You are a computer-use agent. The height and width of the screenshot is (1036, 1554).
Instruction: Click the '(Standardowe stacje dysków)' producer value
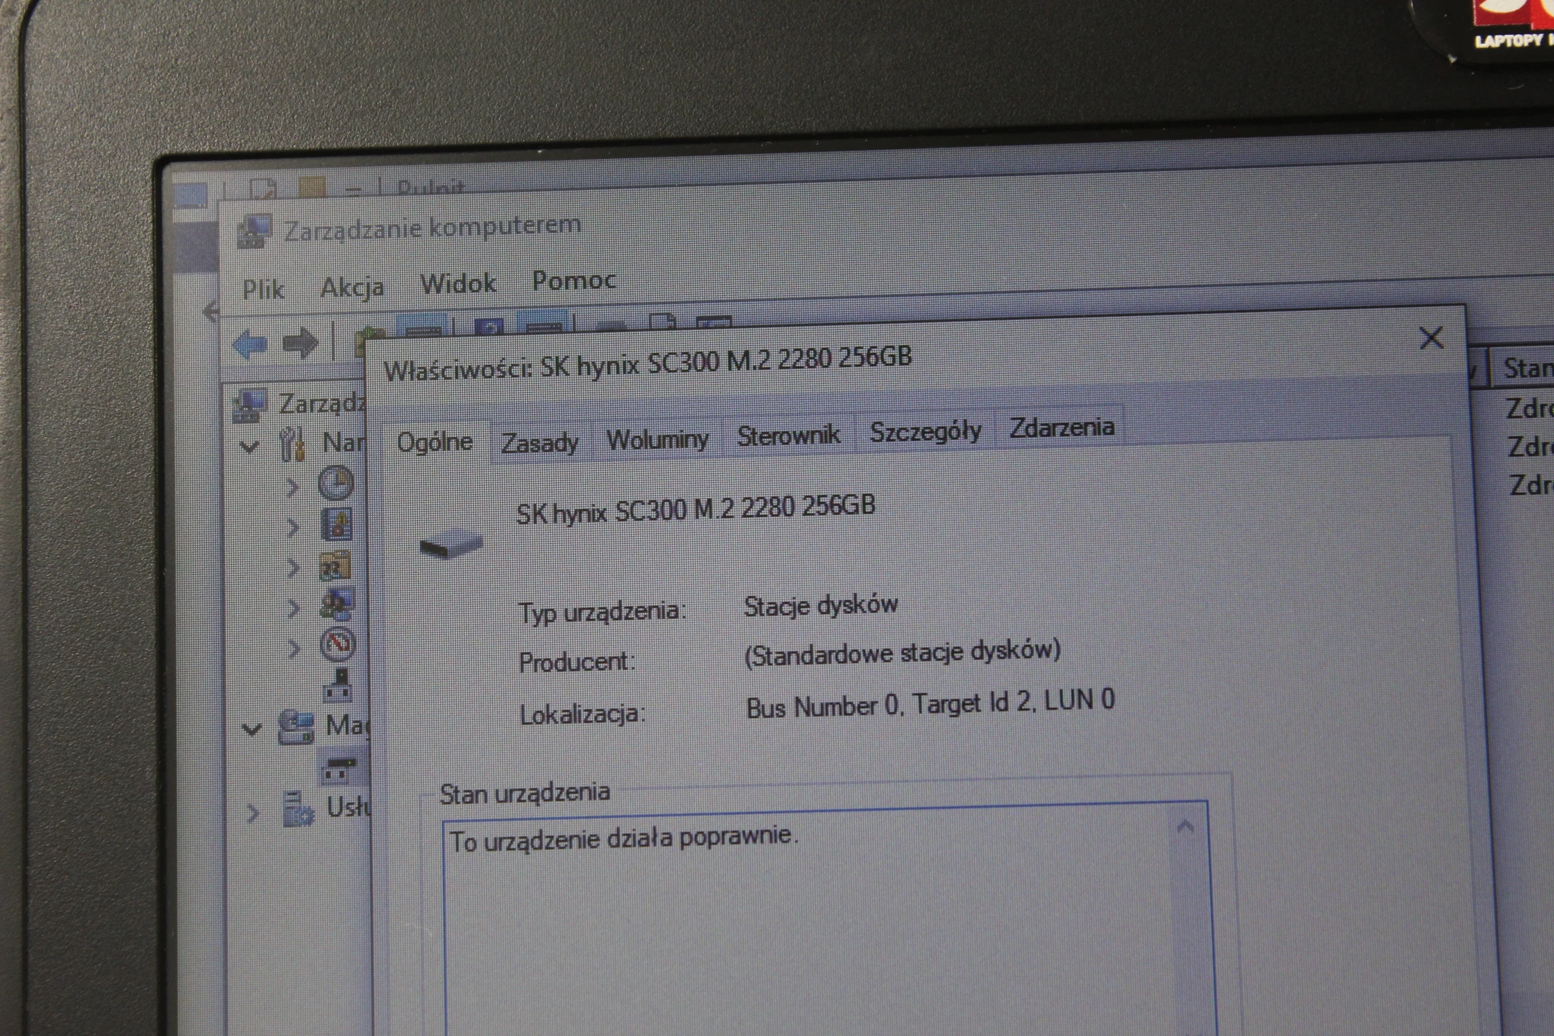[x=902, y=652]
